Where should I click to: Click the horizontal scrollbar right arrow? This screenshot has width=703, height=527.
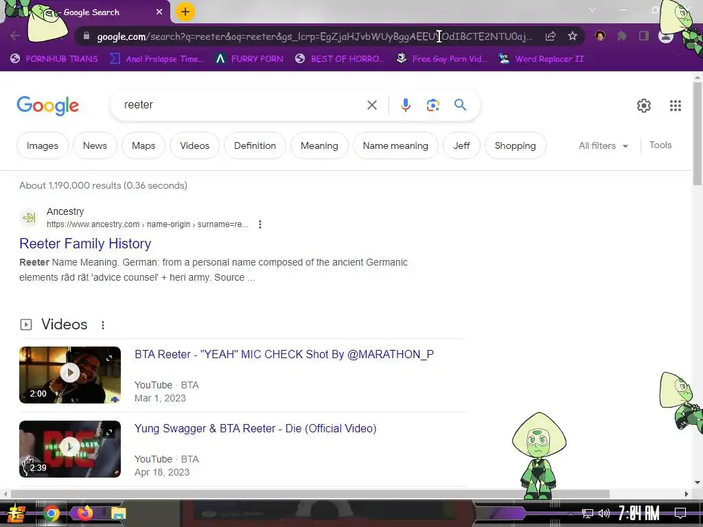pyautogui.click(x=687, y=494)
